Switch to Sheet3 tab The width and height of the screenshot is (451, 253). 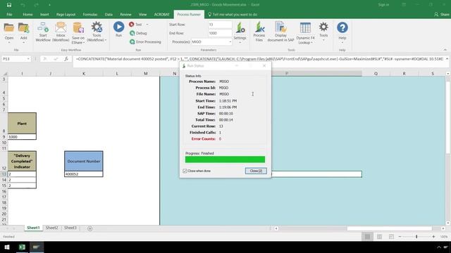tap(70, 228)
